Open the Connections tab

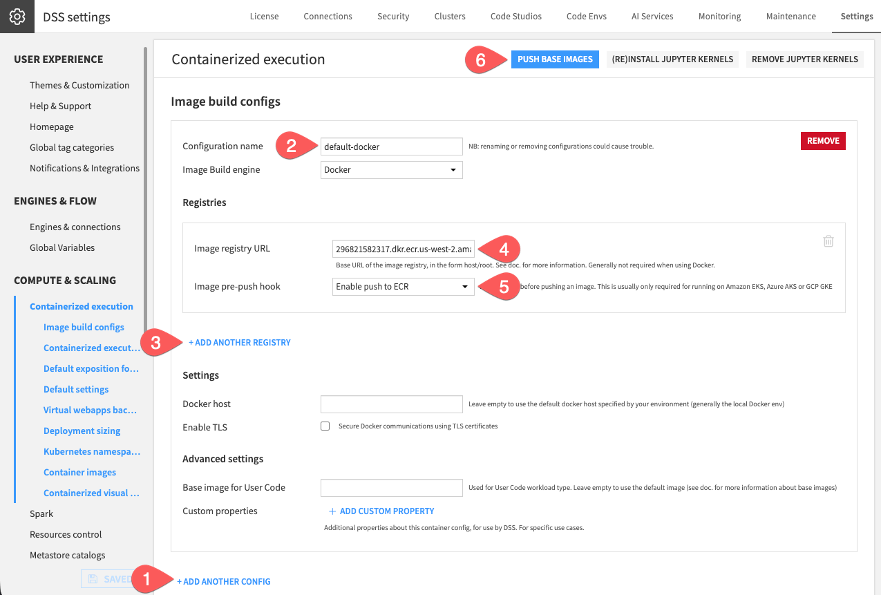point(328,17)
